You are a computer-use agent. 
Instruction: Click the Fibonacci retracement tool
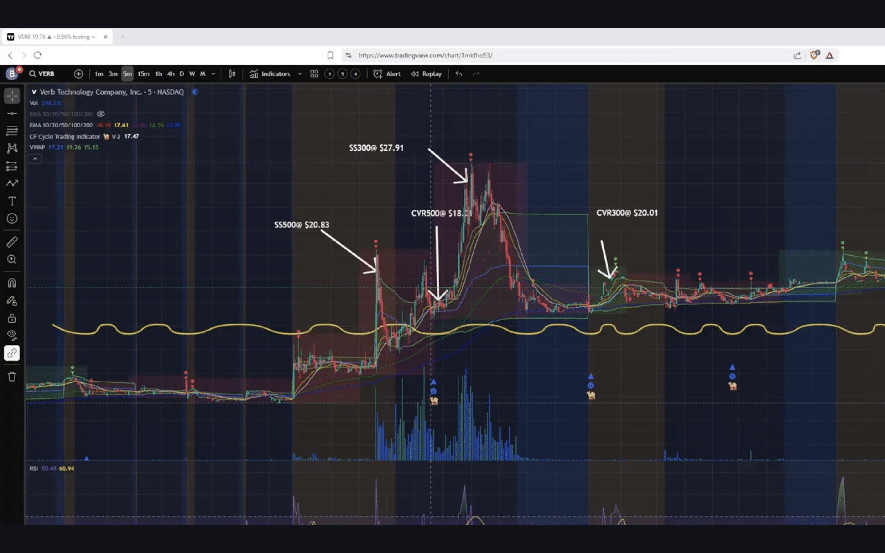pyautogui.click(x=12, y=131)
